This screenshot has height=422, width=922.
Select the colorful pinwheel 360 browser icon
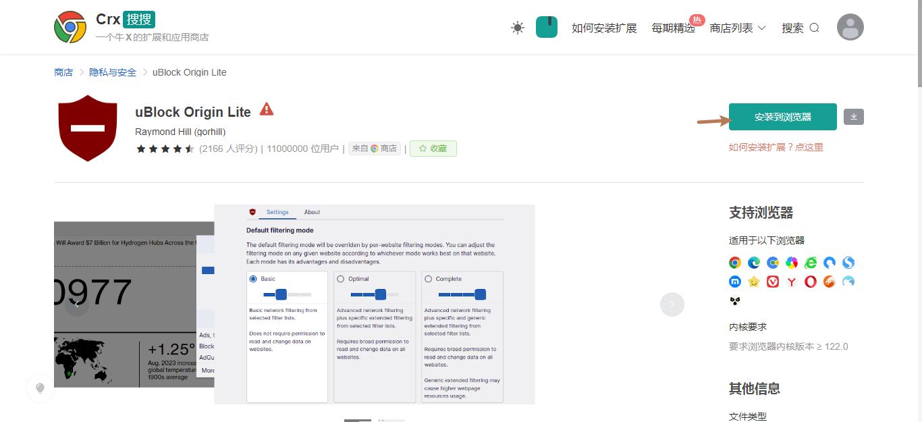tap(792, 263)
